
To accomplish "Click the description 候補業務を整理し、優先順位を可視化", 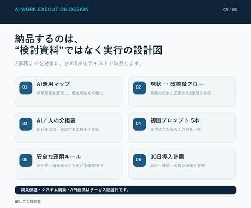I will 70,93.
